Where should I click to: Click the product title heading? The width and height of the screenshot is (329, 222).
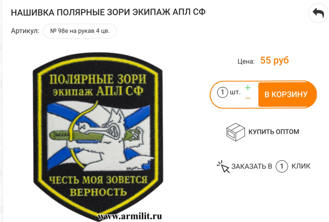point(108,12)
